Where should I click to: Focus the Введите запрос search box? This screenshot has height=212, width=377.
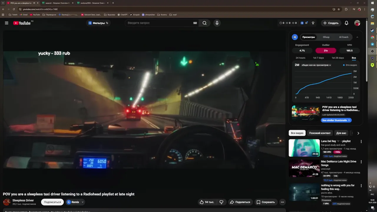coord(159,23)
